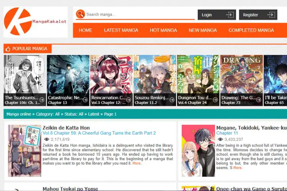The width and height of the screenshot is (287, 191).
Task: Open COMPLETED MANGA menu item
Action: 251,30
